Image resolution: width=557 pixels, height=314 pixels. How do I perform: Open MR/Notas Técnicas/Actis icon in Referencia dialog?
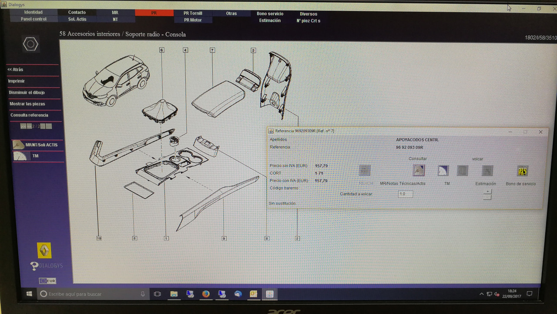pos(419,170)
